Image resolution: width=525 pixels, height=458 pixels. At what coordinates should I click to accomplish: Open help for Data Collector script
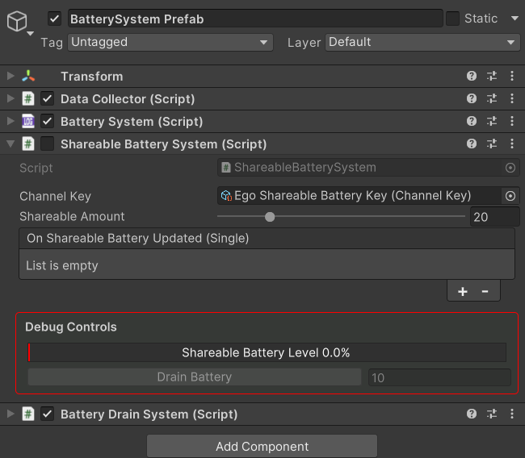[472, 98]
